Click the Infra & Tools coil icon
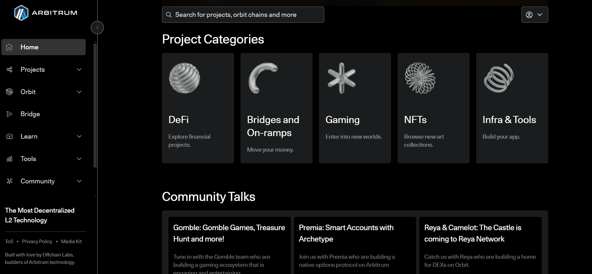This screenshot has width=592, height=274. [x=499, y=78]
